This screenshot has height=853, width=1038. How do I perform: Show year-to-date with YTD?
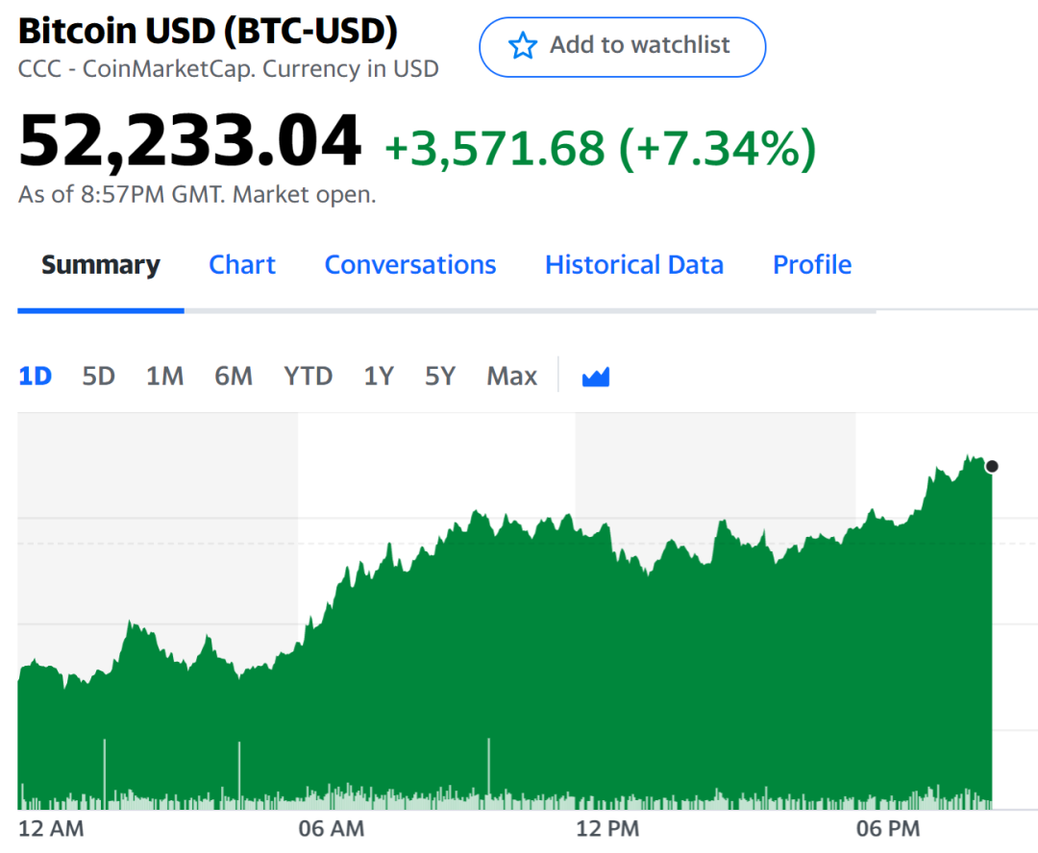[309, 376]
